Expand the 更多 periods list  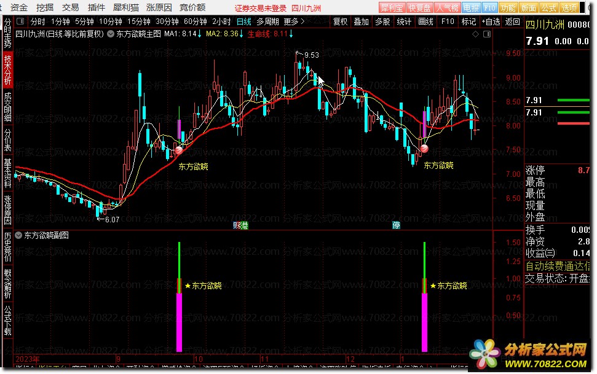point(294,21)
